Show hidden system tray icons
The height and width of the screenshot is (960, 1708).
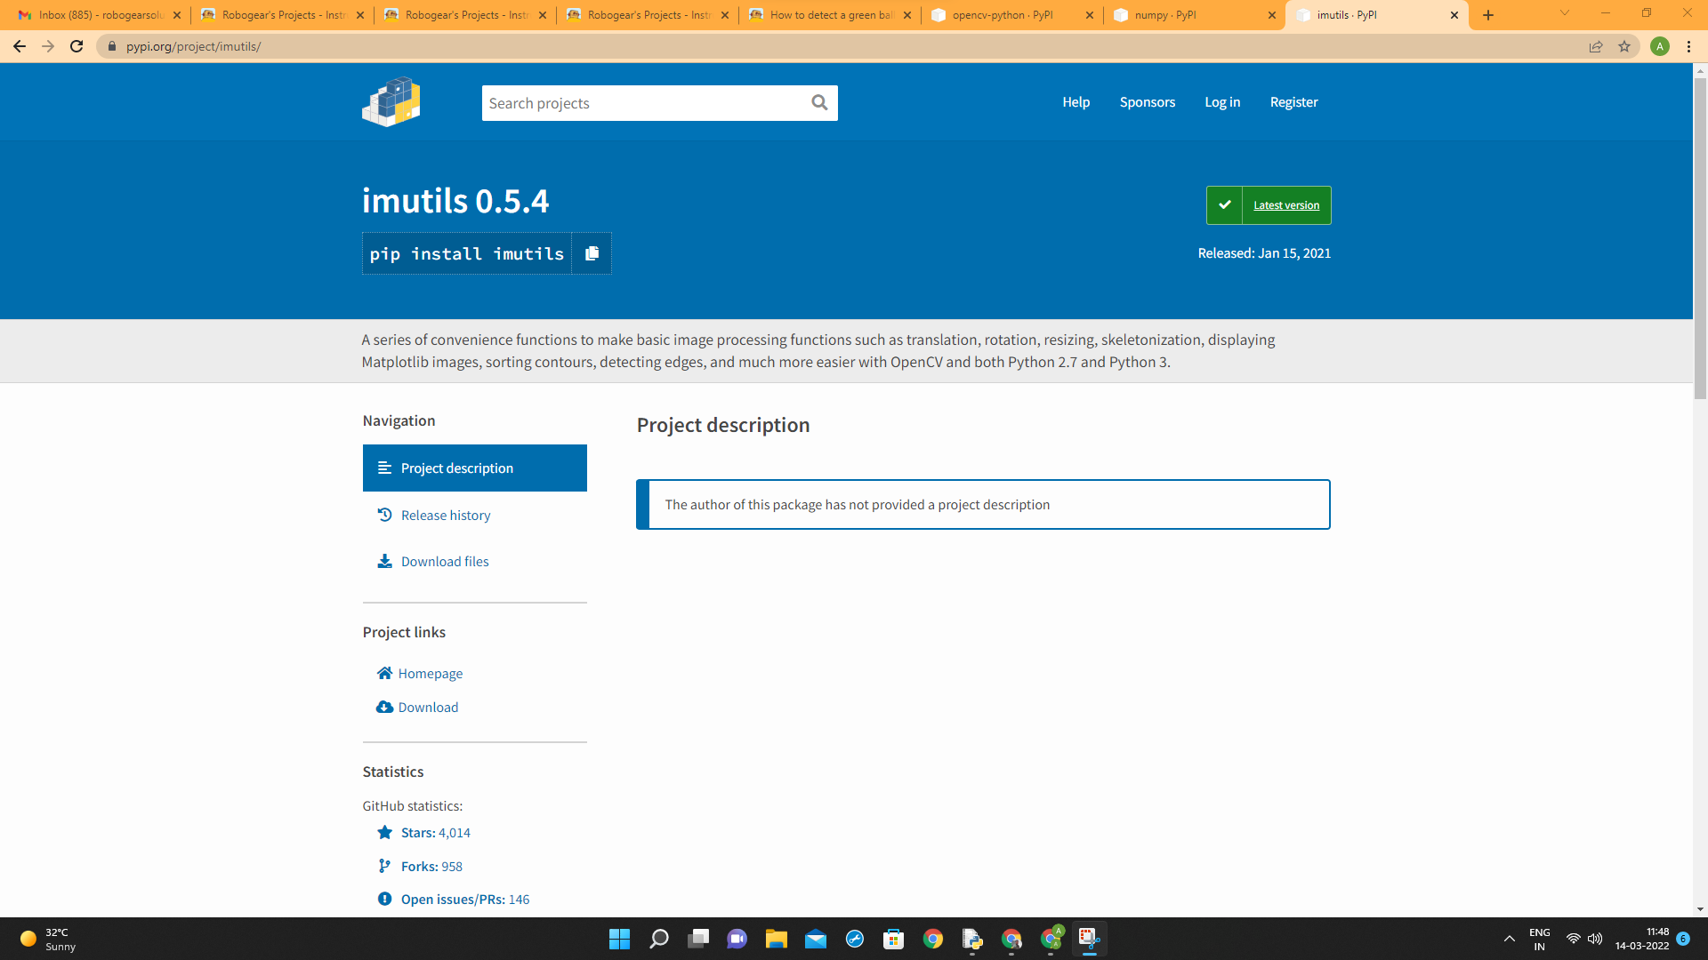click(1510, 939)
